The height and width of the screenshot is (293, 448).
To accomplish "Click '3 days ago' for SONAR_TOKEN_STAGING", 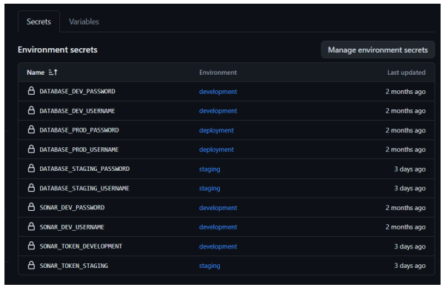I will [410, 266].
